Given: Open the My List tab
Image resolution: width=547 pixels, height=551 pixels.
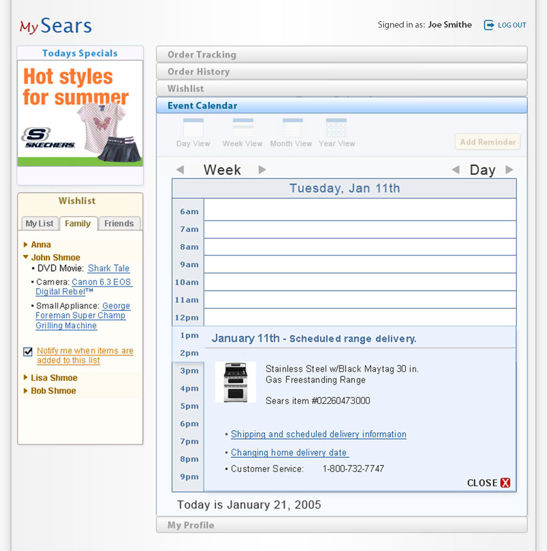Looking at the screenshot, I should [39, 223].
